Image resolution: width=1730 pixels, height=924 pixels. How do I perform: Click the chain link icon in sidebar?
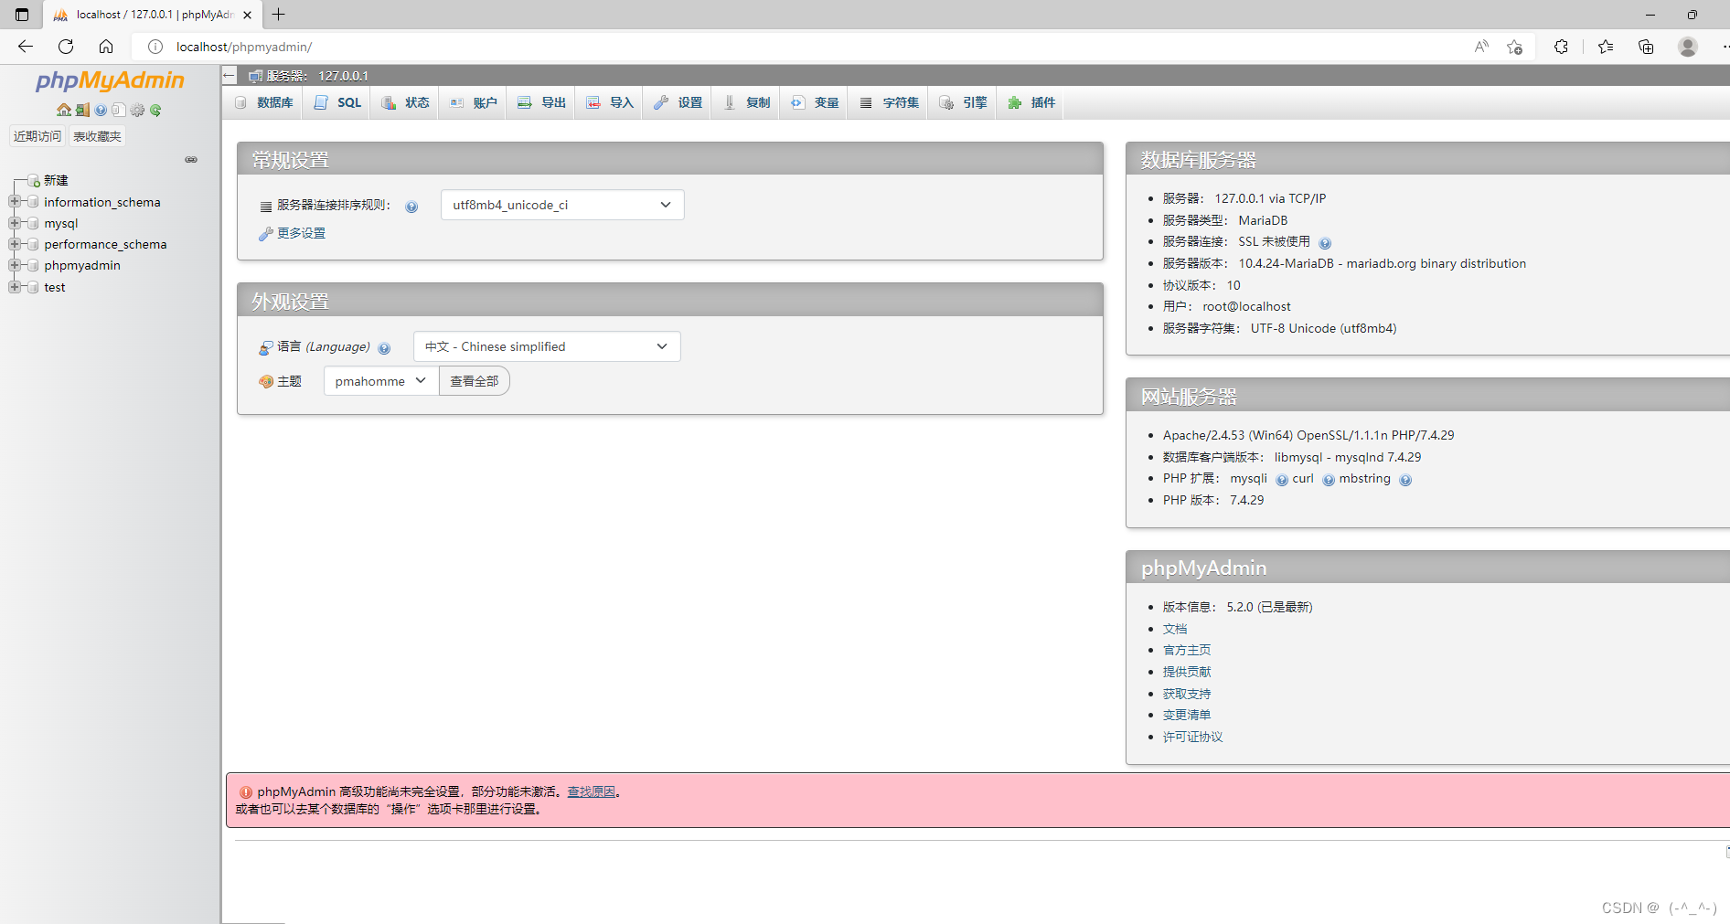click(x=191, y=159)
